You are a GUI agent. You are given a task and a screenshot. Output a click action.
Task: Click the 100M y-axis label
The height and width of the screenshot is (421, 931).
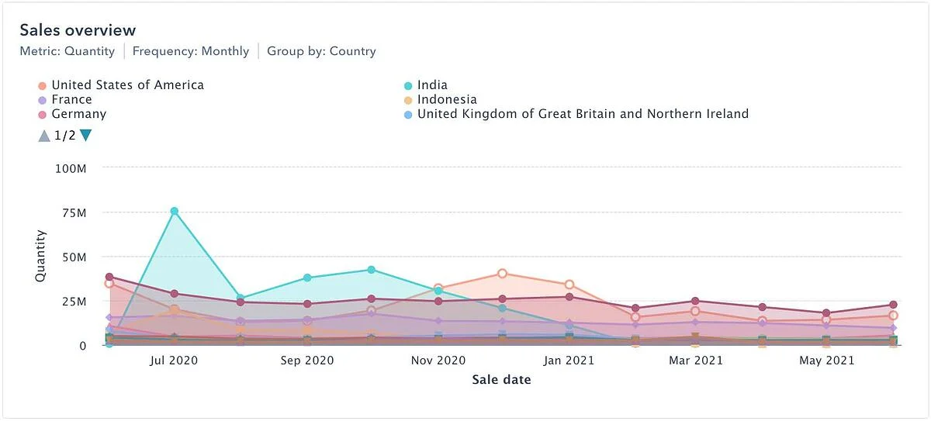coord(71,167)
